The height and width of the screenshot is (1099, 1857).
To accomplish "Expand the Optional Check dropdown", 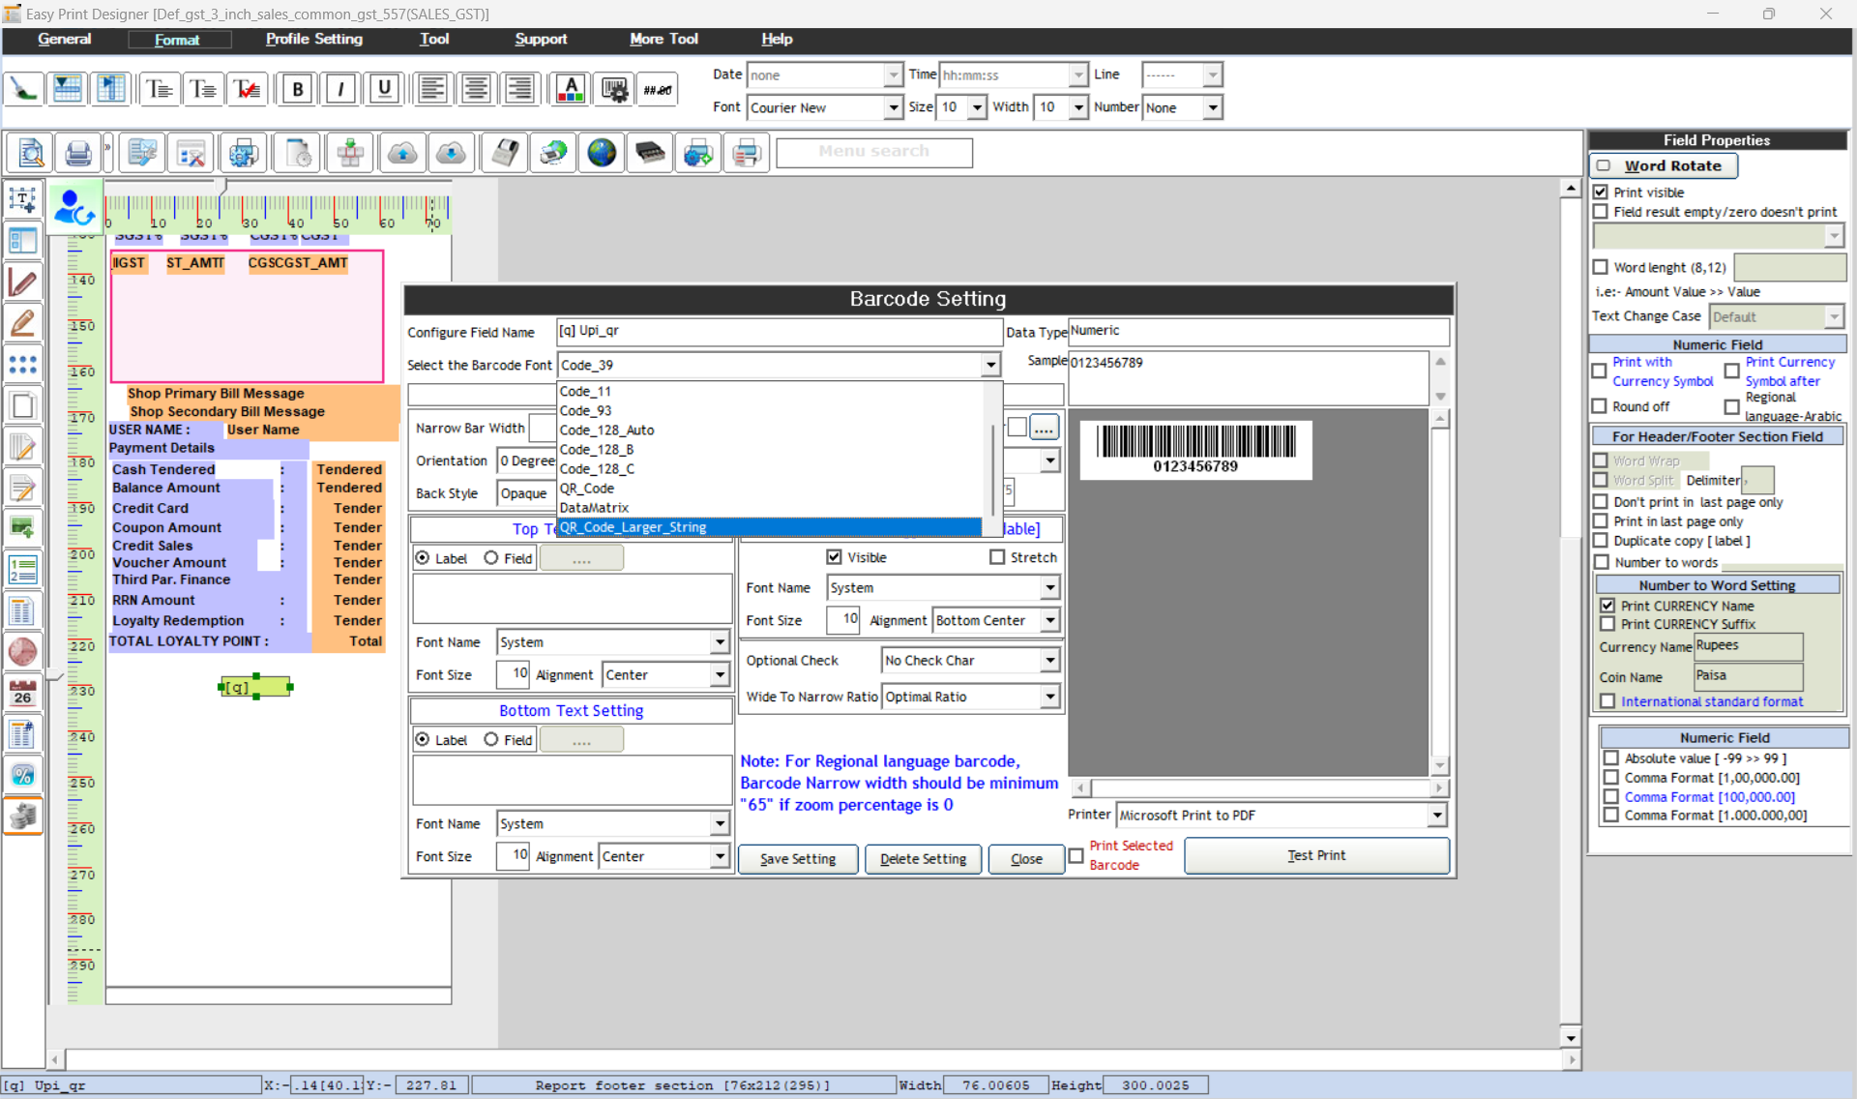I will [1049, 661].
